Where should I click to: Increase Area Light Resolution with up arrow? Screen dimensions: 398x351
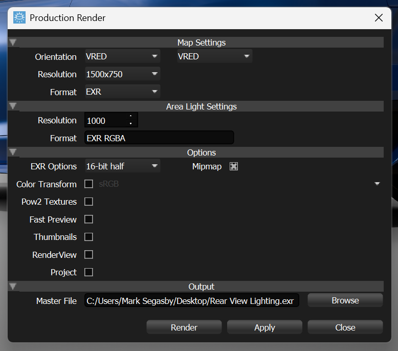(x=131, y=116)
